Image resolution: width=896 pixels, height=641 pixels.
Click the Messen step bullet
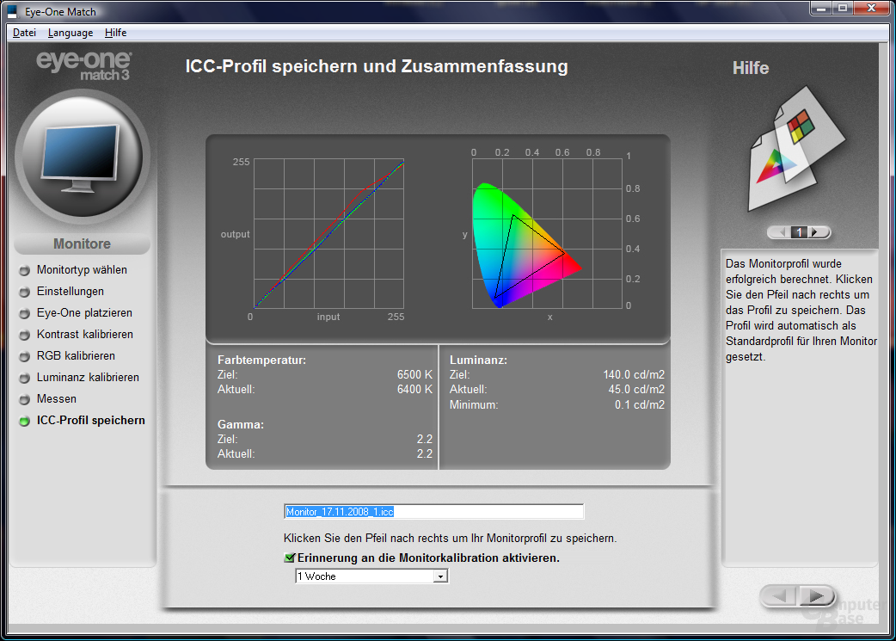point(25,400)
